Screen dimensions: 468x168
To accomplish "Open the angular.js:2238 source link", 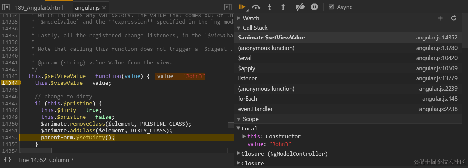I will point(438,109).
